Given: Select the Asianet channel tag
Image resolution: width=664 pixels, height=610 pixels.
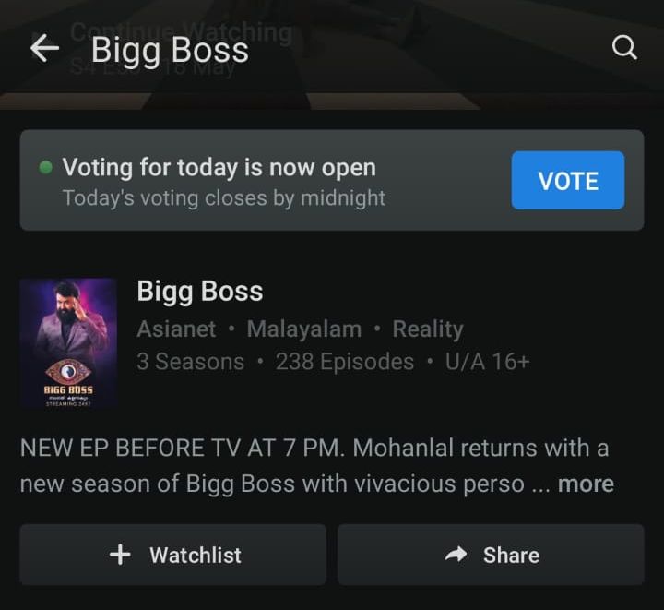Looking at the screenshot, I should pos(176,329).
